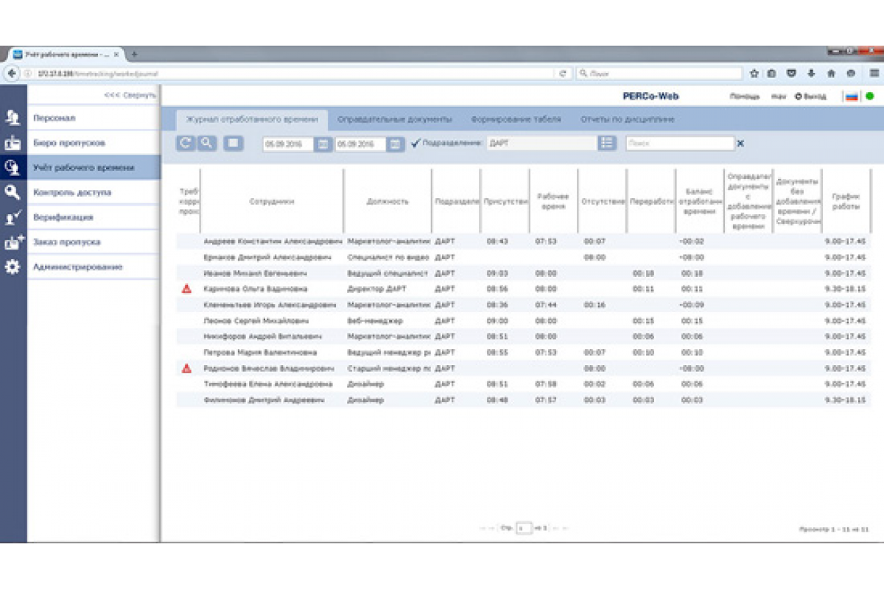Click the magnifier search toolbar button
Image resolution: width=884 pixels, height=589 pixels.
pyautogui.click(x=207, y=144)
